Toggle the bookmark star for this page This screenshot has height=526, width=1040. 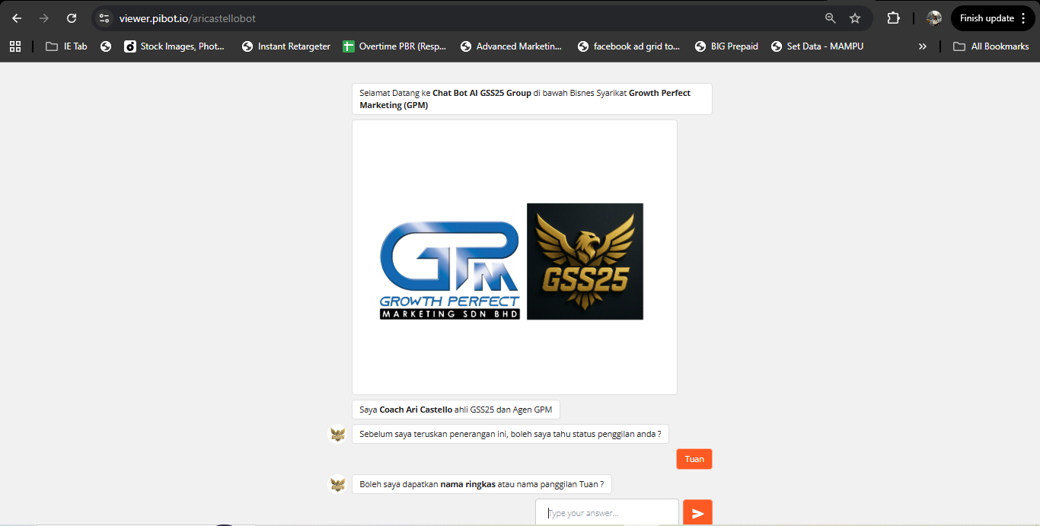click(854, 18)
